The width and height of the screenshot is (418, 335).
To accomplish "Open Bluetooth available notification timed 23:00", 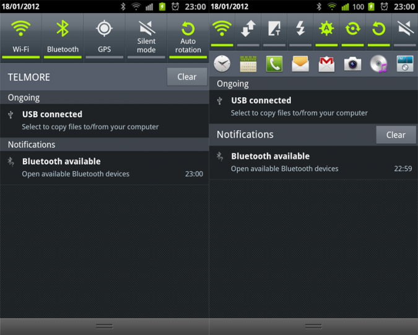I will (104, 167).
